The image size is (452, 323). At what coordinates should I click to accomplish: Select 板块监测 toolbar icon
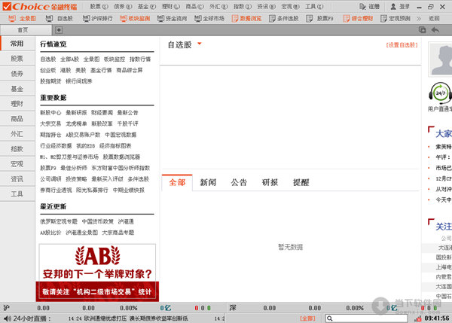pos(138,17)
